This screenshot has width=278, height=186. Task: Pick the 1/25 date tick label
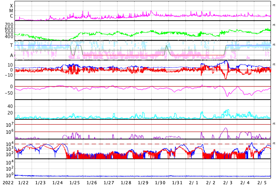coord(75,182)
